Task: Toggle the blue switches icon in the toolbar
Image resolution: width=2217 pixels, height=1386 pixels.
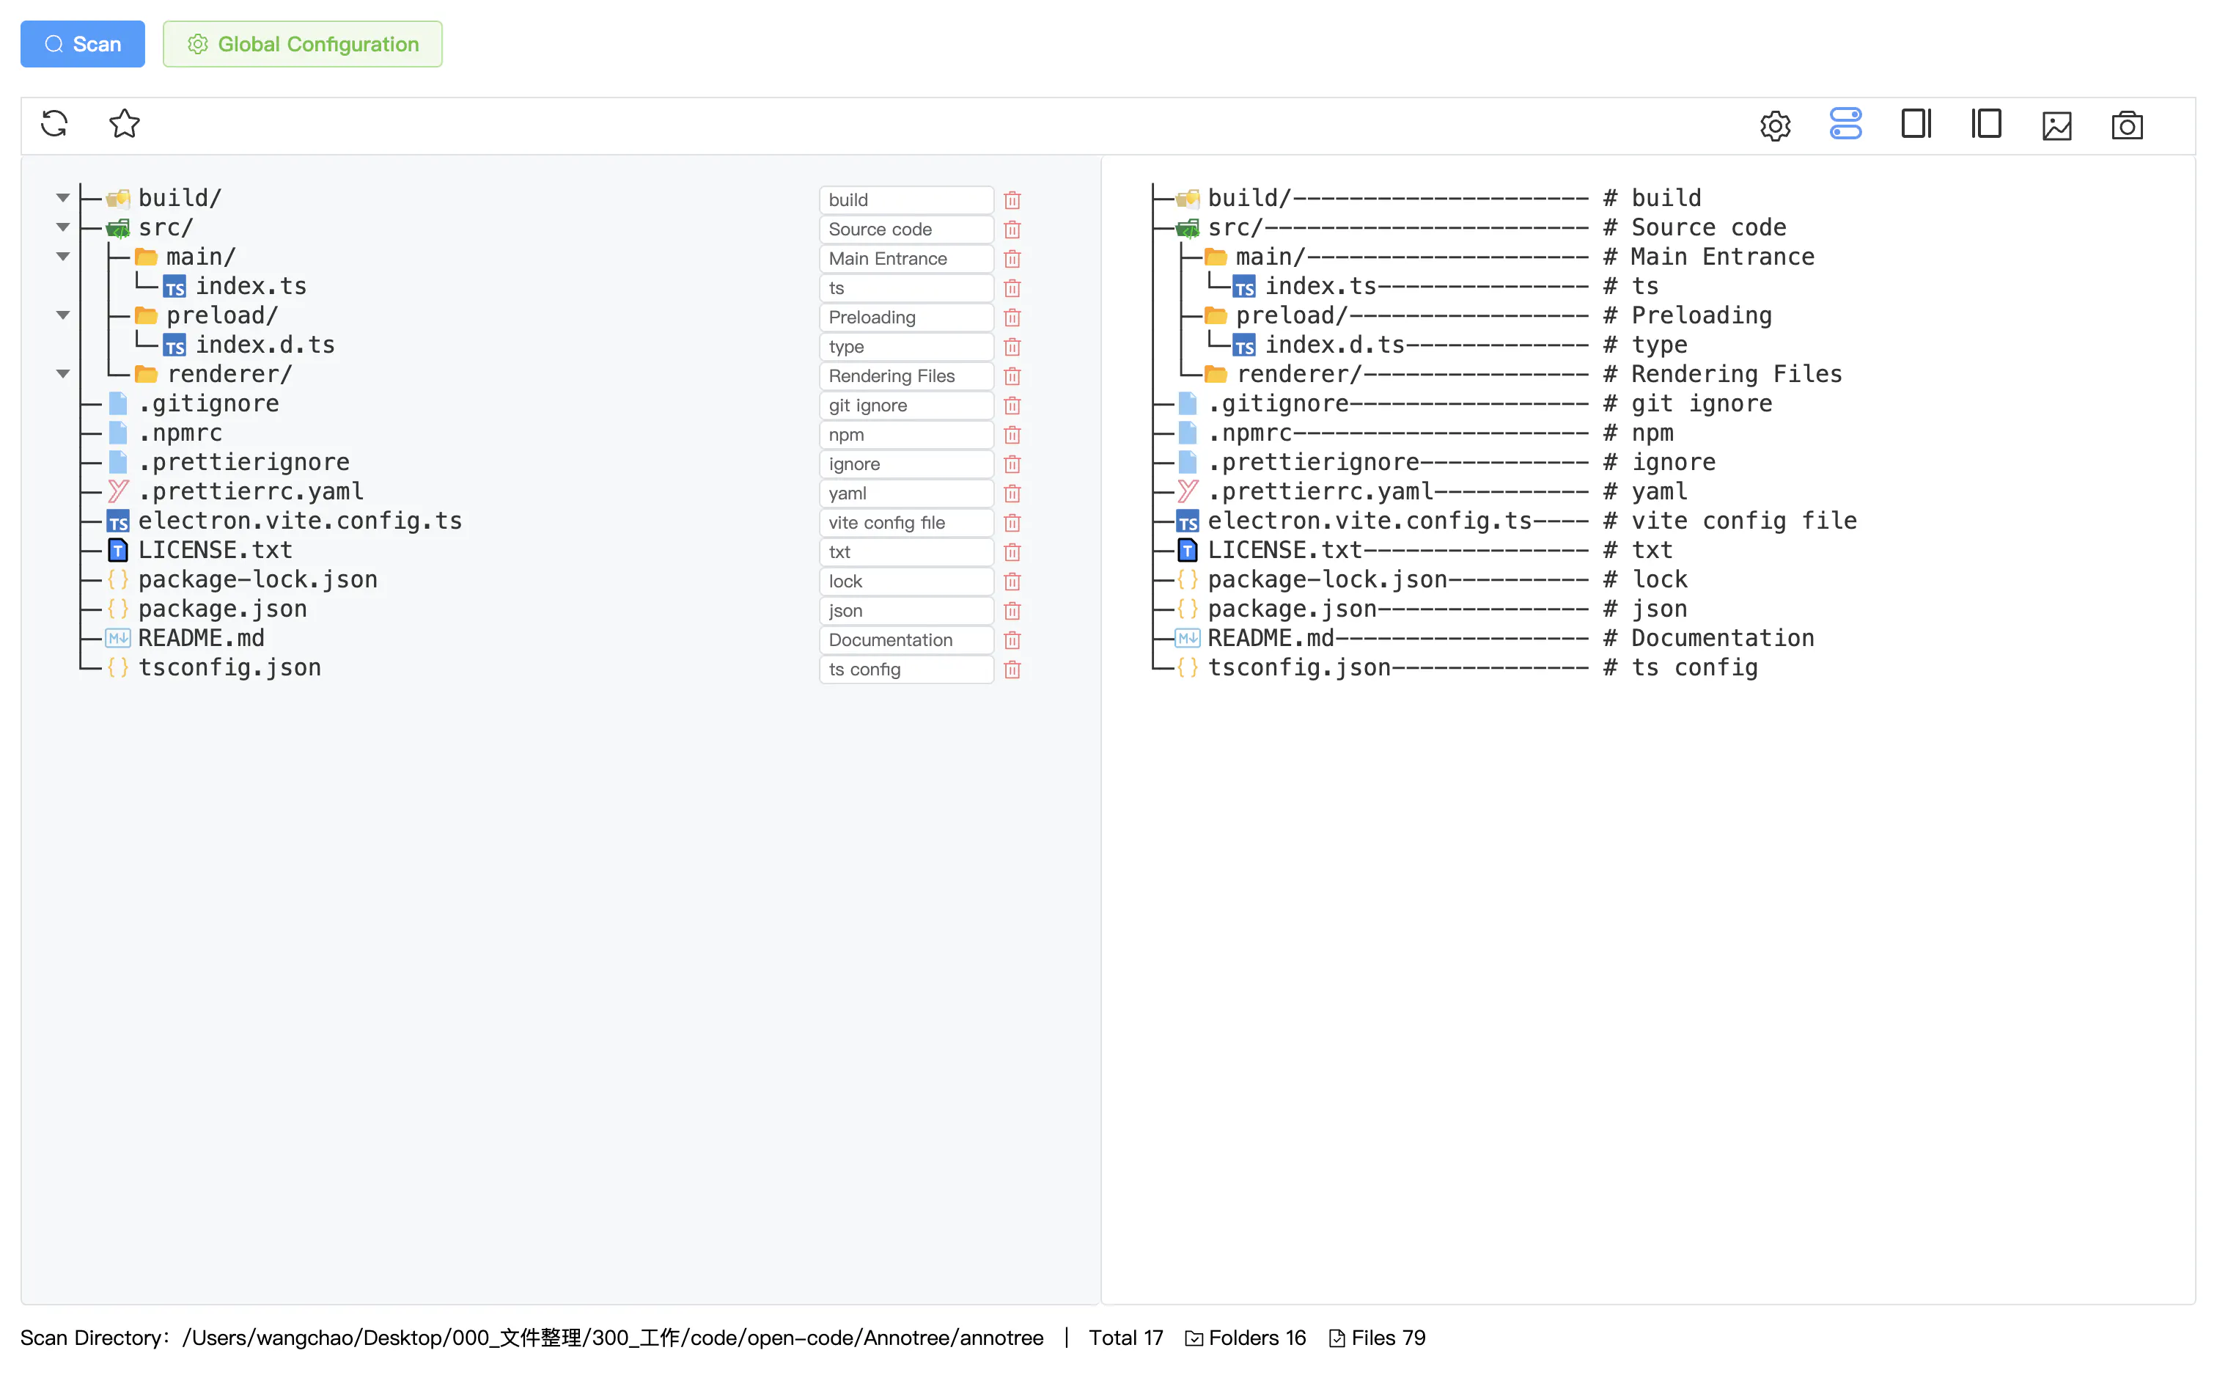Action: pos(1846,124)
